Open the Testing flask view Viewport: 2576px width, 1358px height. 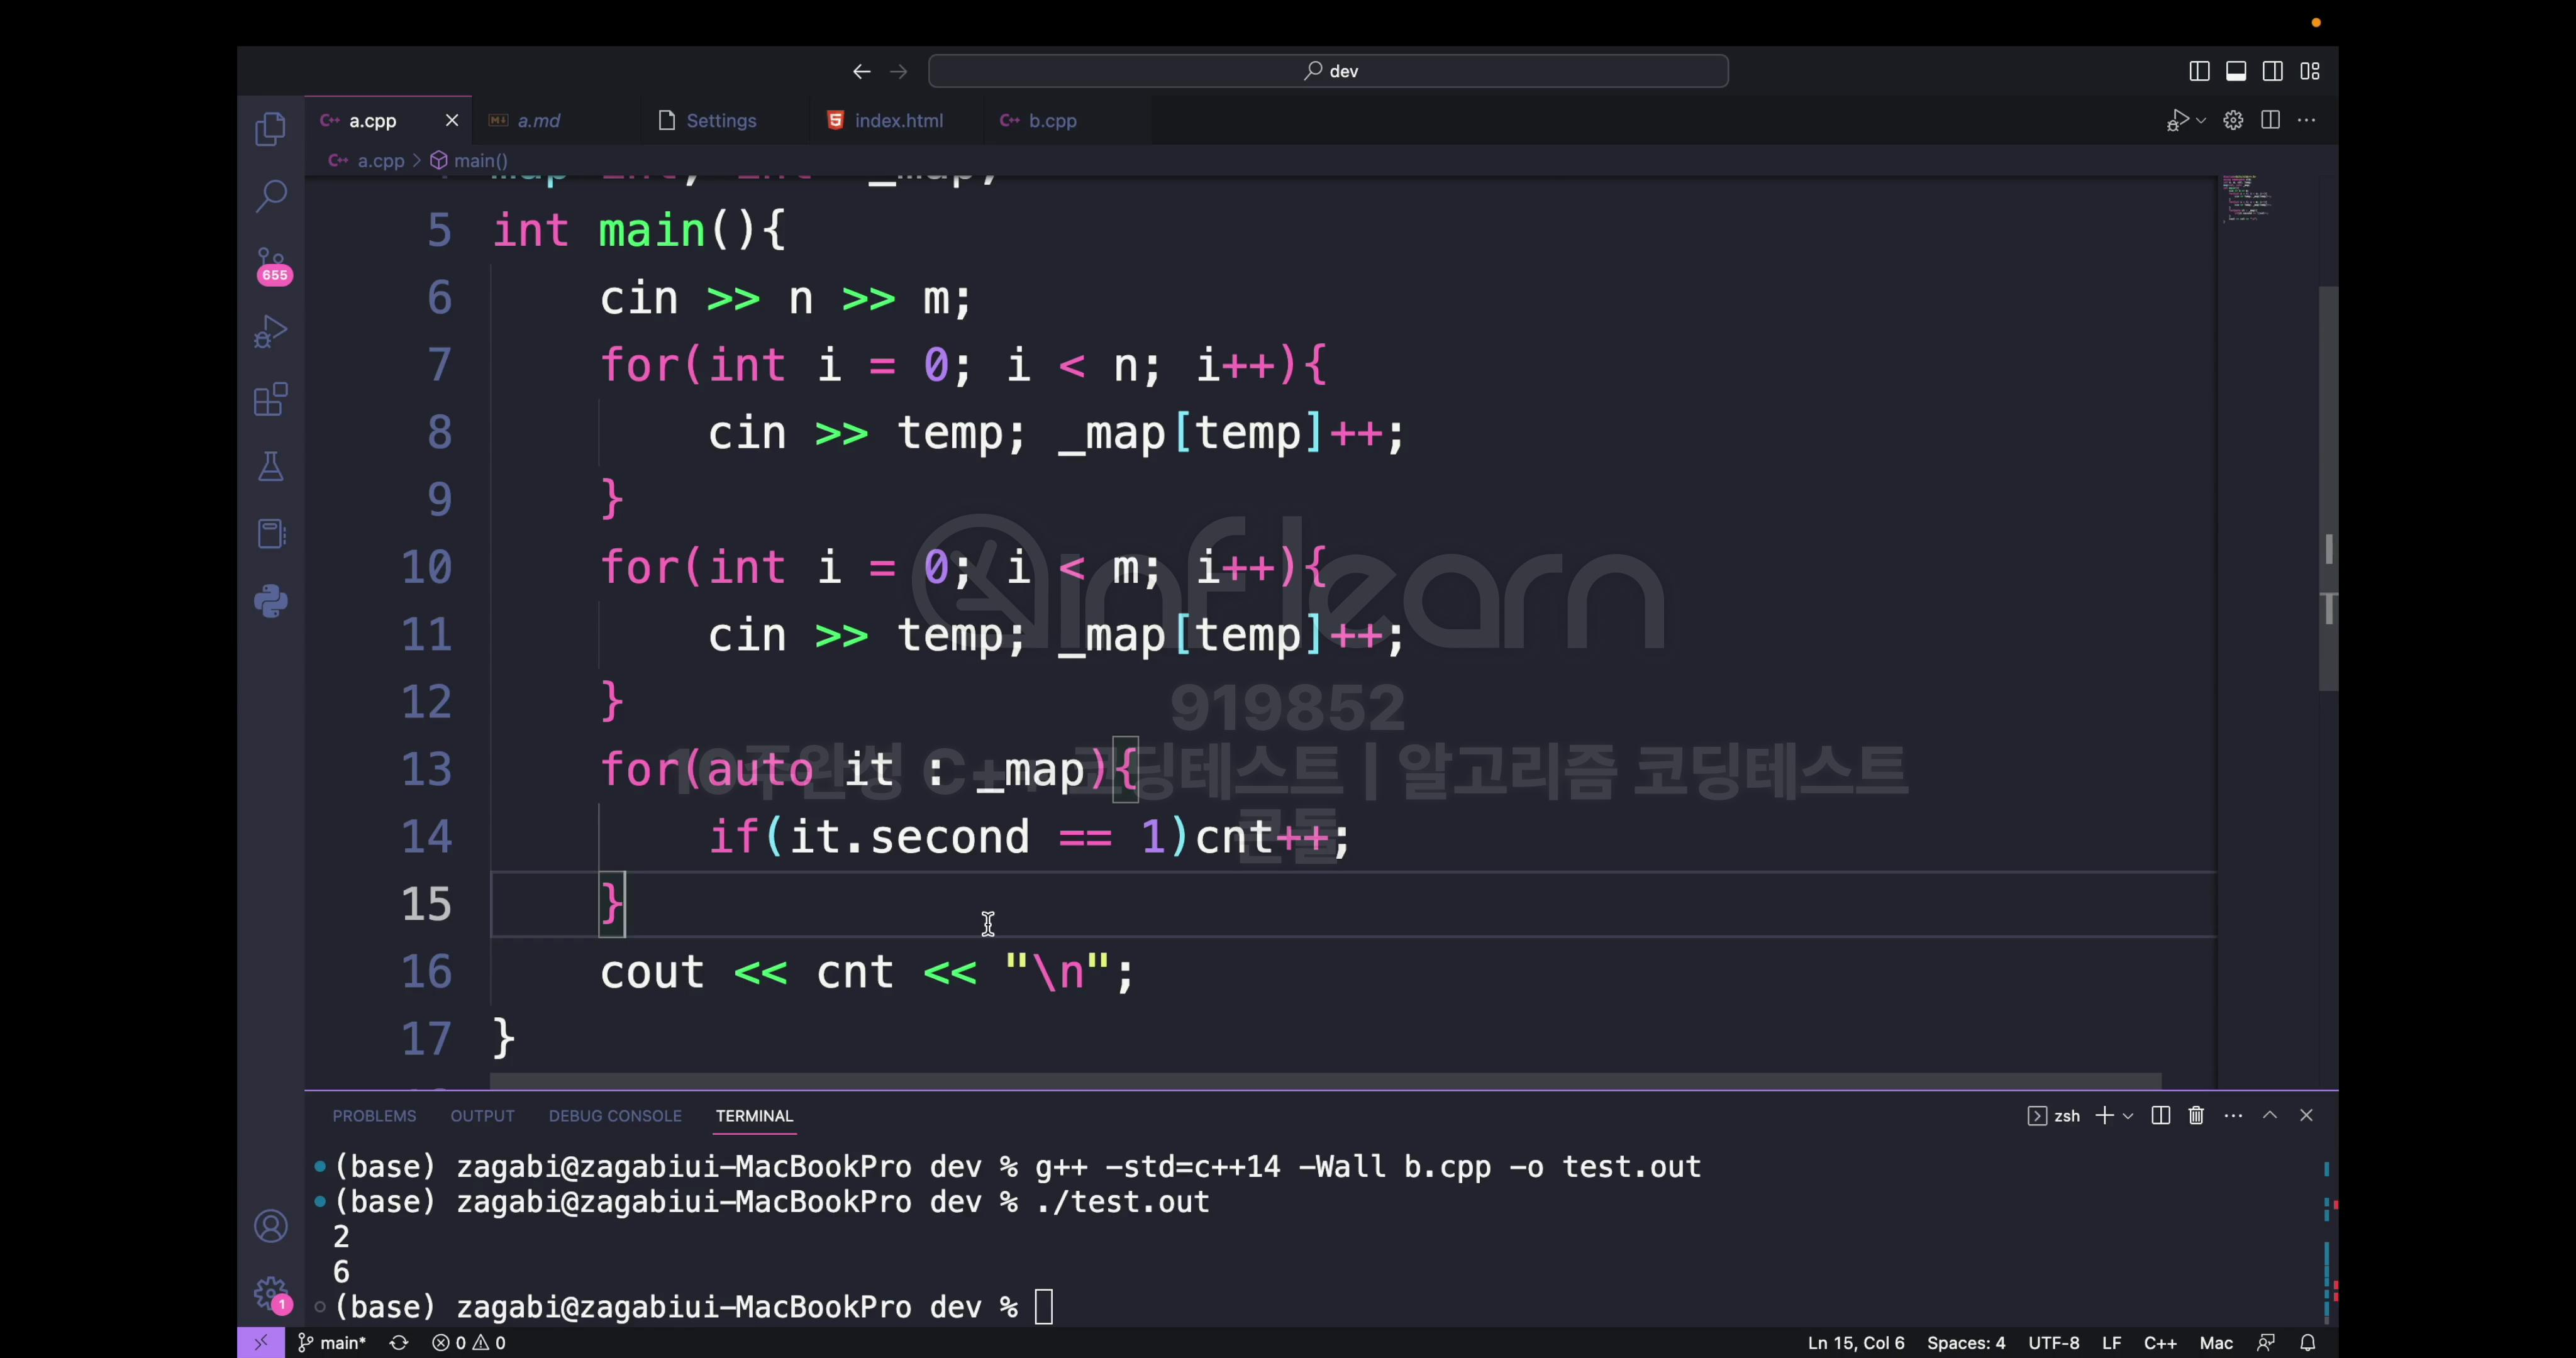(270, 467)
